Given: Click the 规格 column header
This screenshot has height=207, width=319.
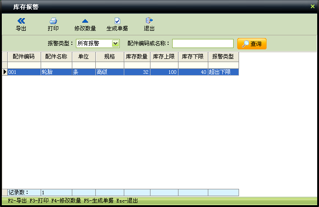Looking at the screenshot, I should 110,57.
